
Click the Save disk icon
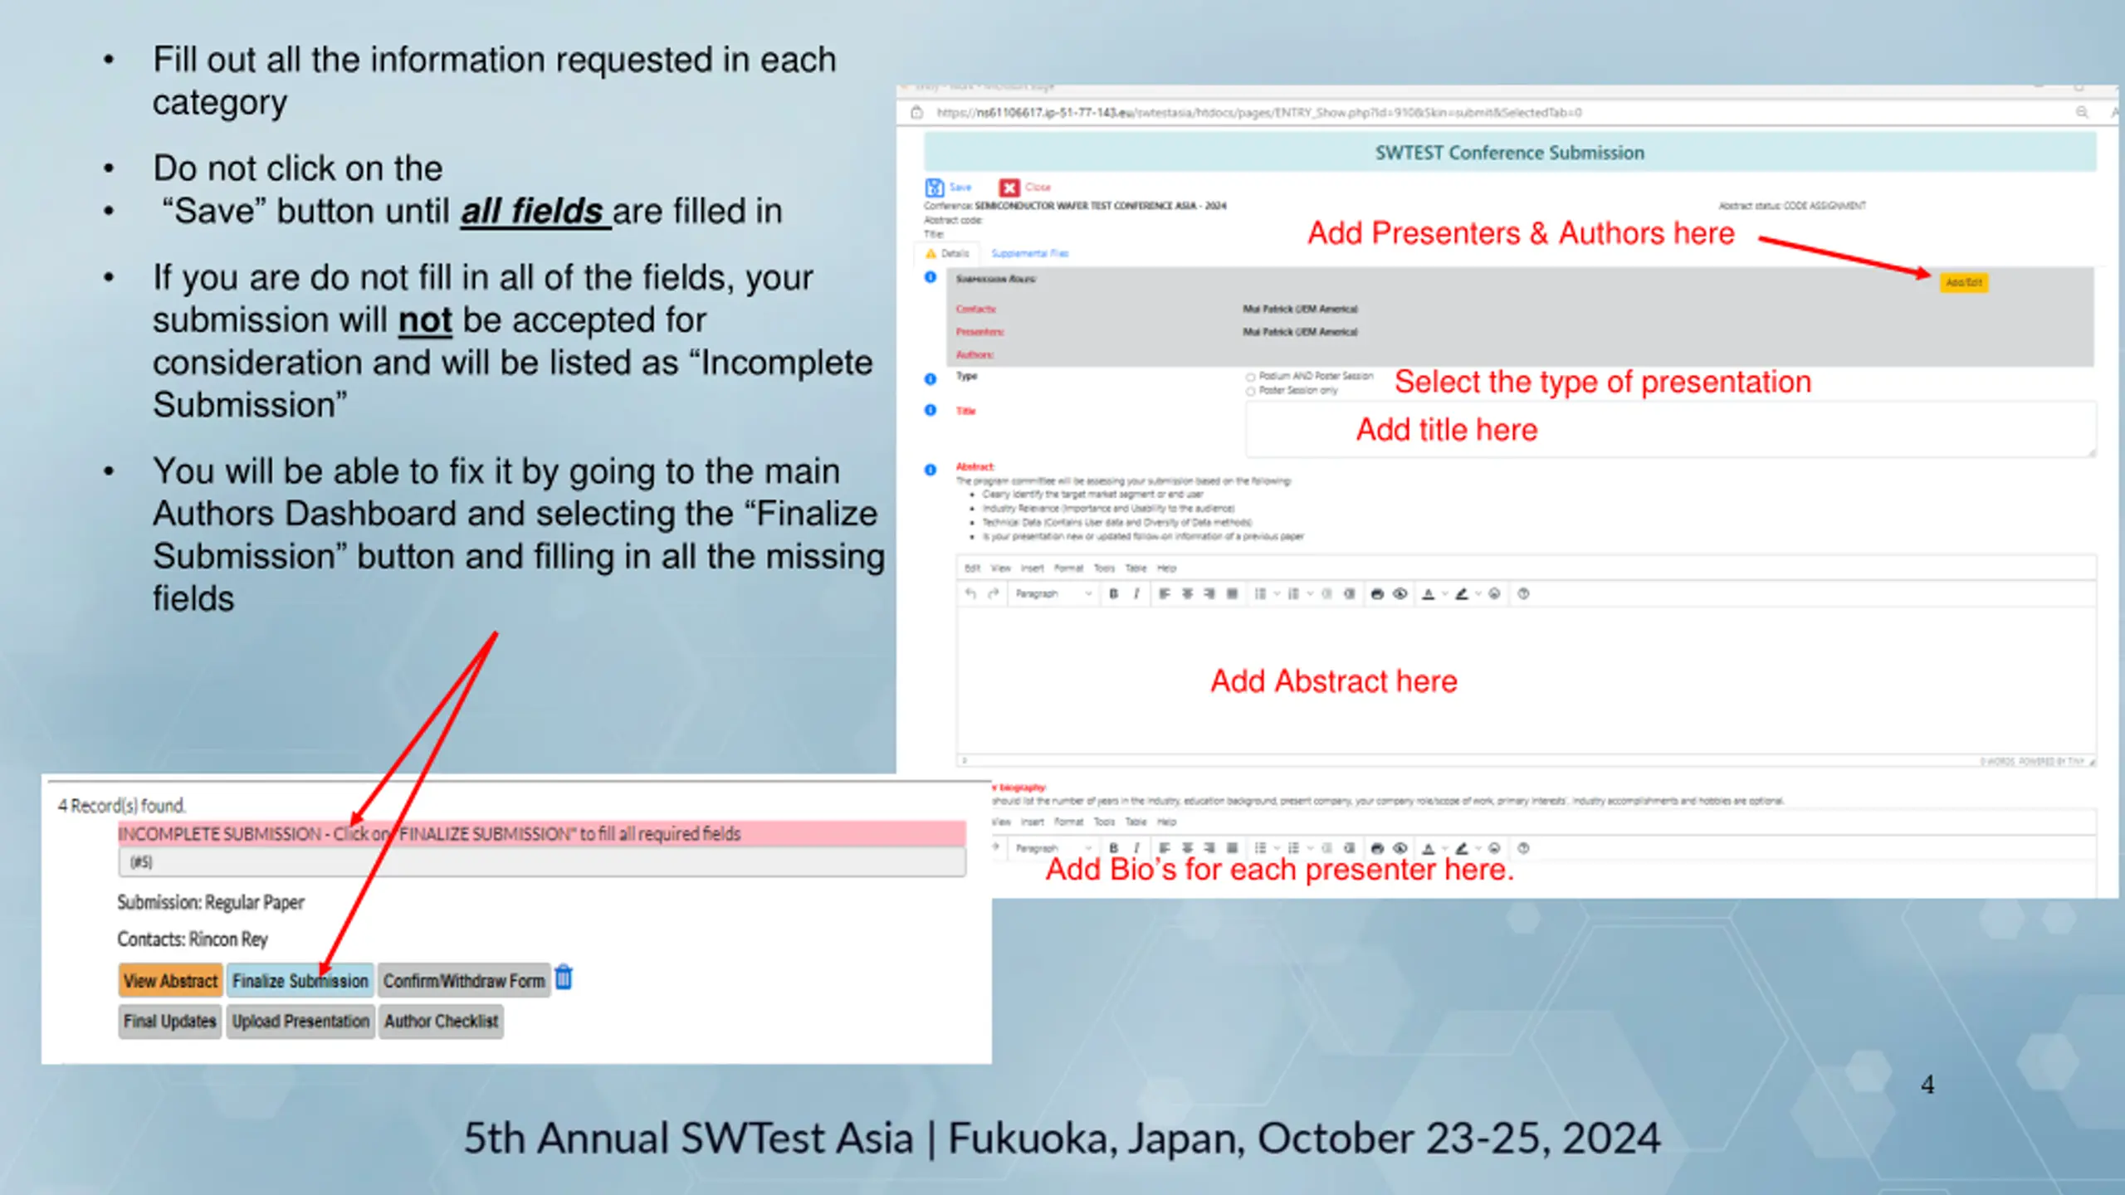coord(935,188)
